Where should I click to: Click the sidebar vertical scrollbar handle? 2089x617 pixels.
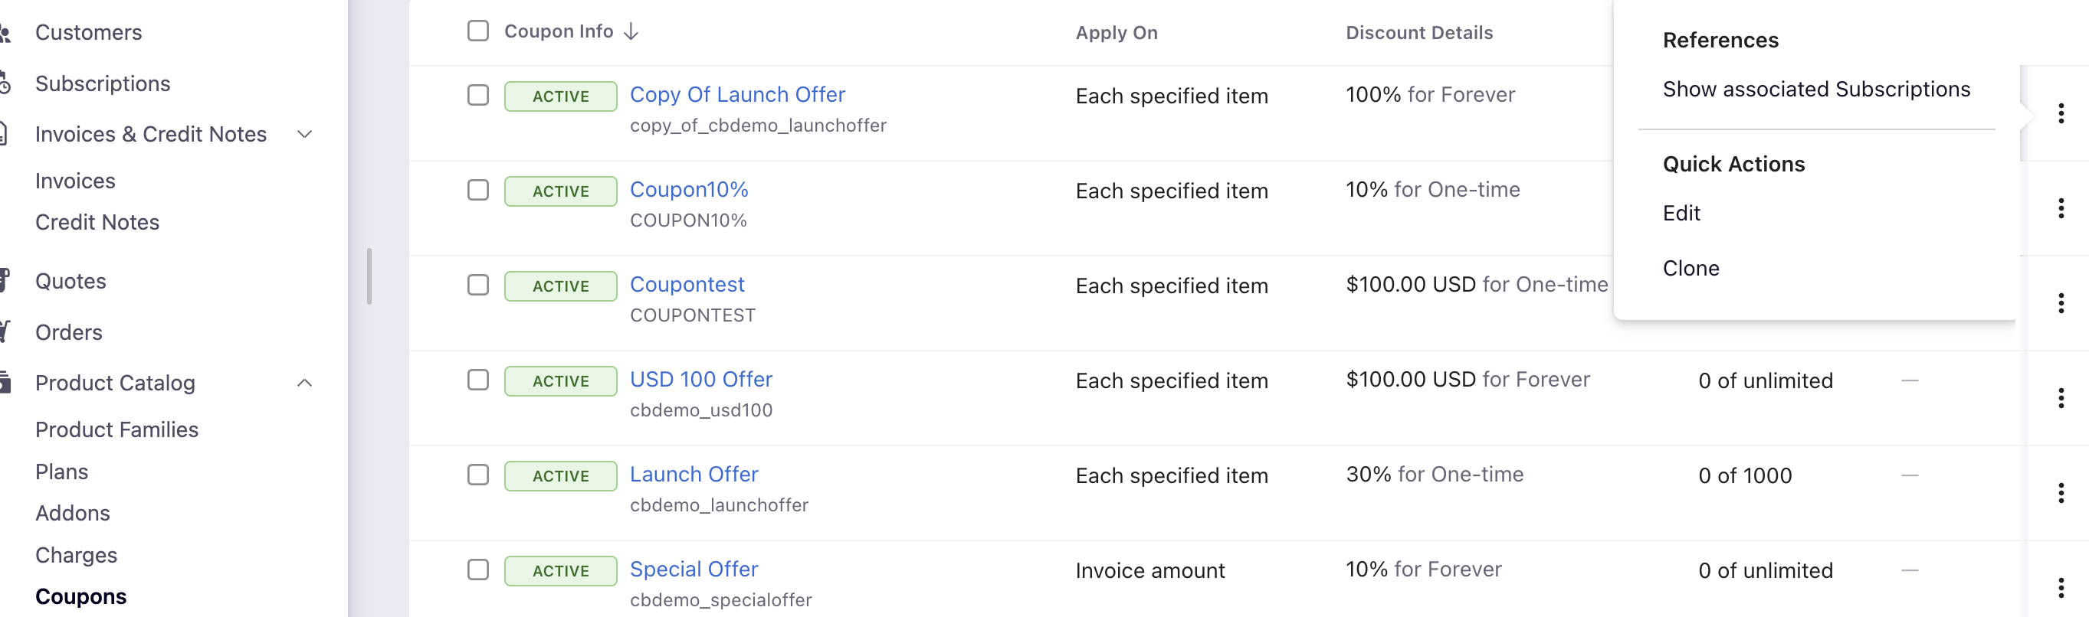[x=369, y=276]
